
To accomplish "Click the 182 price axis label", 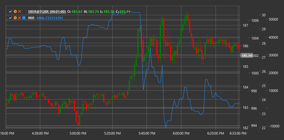I will coord(245,128).
